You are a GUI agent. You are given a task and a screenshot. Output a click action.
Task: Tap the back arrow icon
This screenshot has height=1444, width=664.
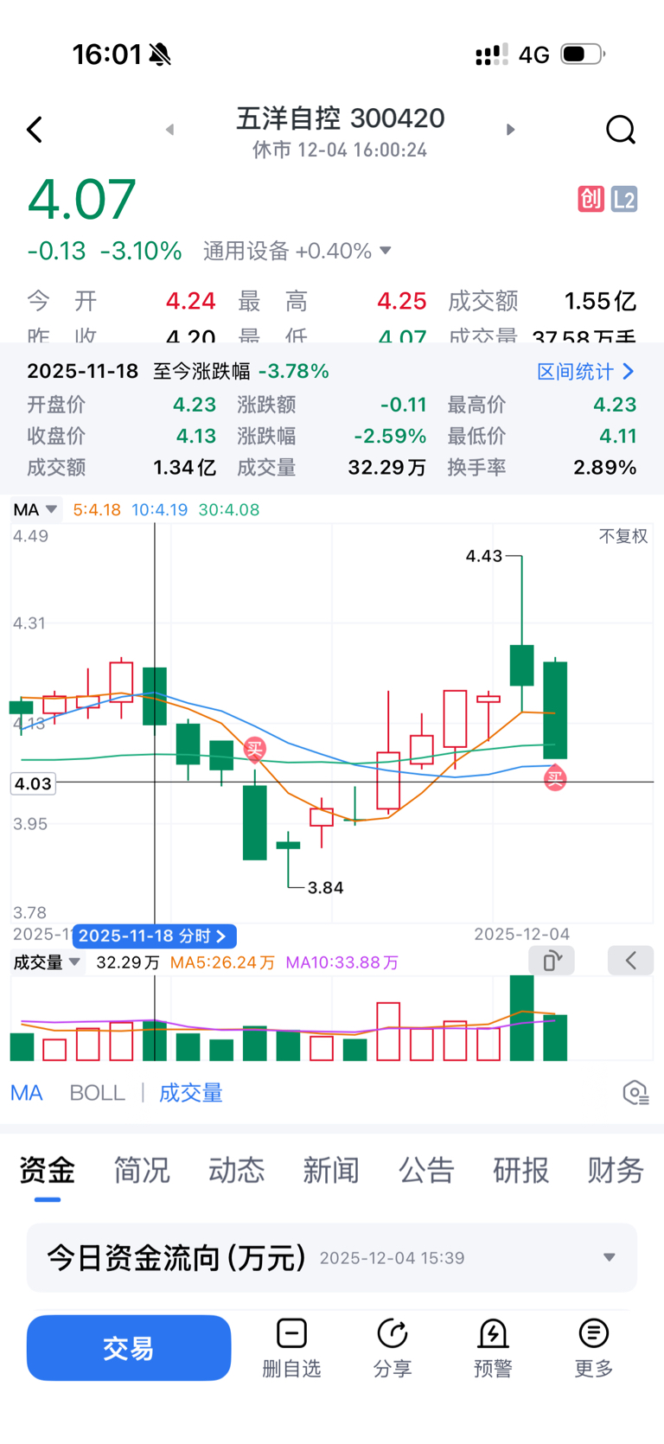click(x=35, y=130)
